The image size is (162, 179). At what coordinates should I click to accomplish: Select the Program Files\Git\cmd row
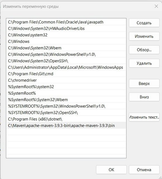pyautogui.click(x=66, y=74)
